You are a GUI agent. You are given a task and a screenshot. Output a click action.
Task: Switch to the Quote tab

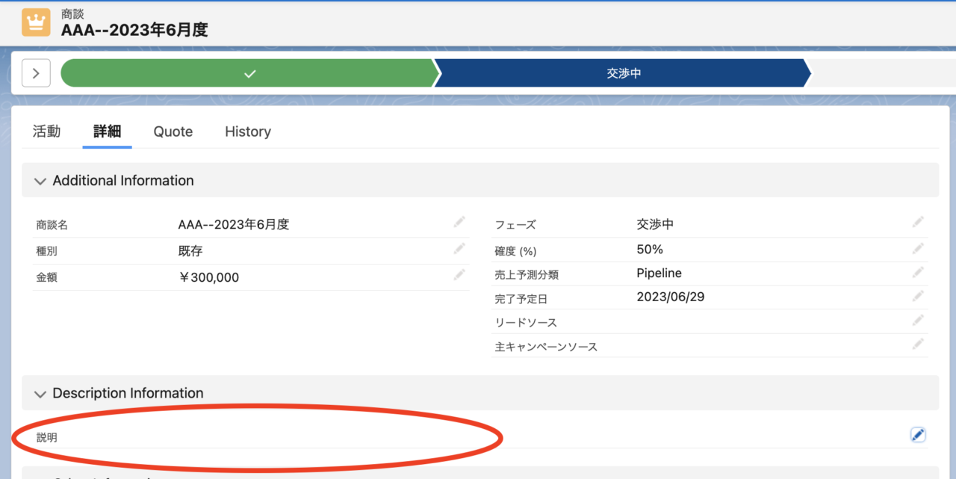pyautogui.click(x=173, y=132)
